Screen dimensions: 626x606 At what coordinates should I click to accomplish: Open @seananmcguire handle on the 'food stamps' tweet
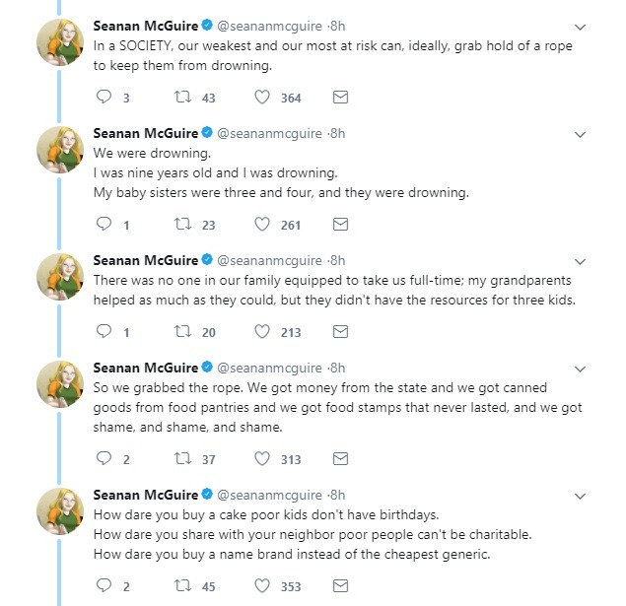pyautogui.click(x=269, y=368)
